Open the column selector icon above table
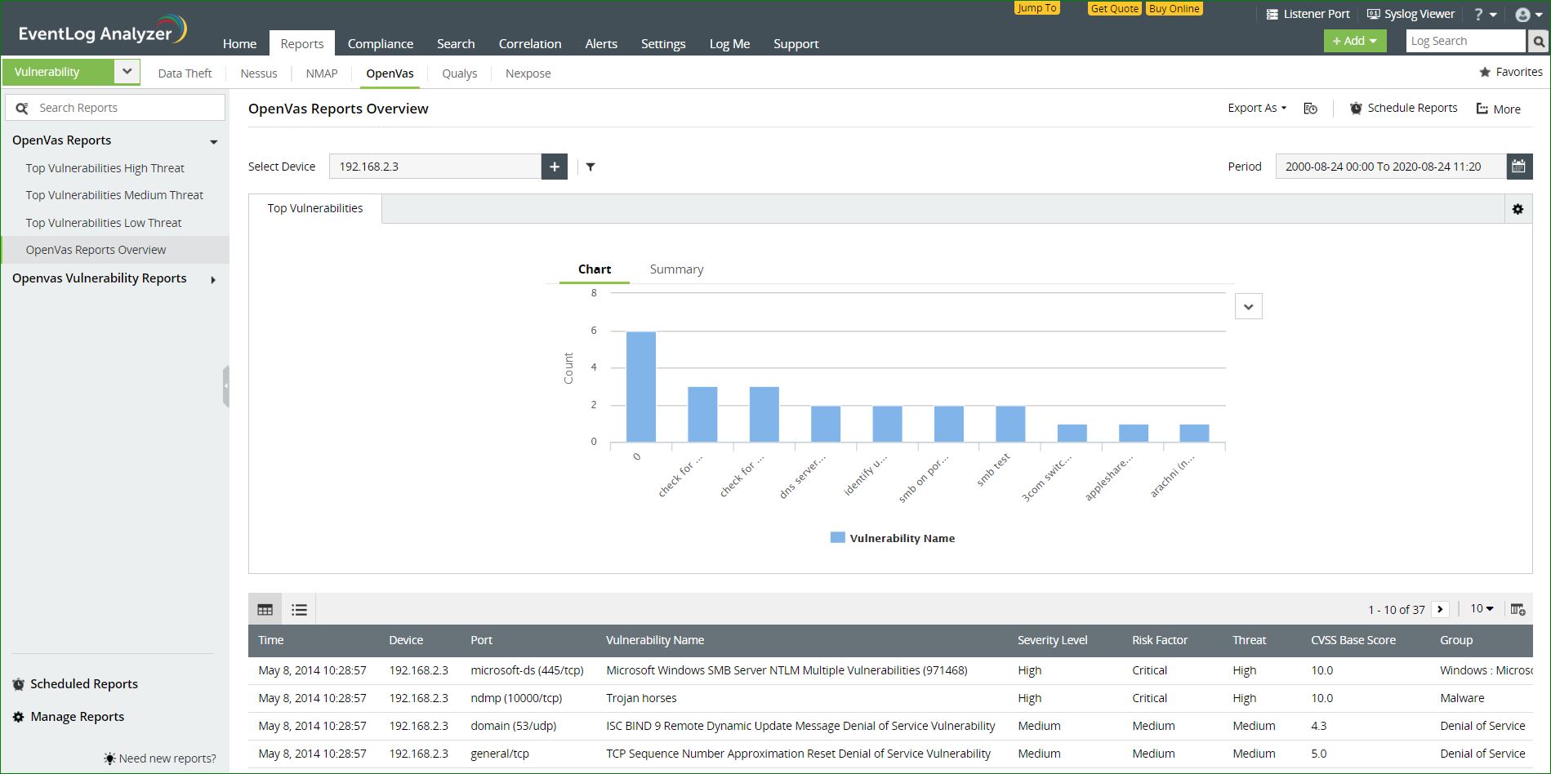Image resolution: width=1551 pixels, height=774 pixels. pyautogui.click(x=1518, y=609)
